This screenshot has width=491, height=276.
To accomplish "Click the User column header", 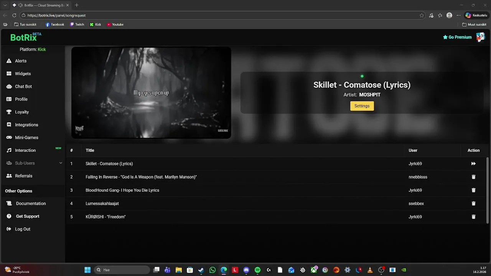I will [x=413, y=150].
